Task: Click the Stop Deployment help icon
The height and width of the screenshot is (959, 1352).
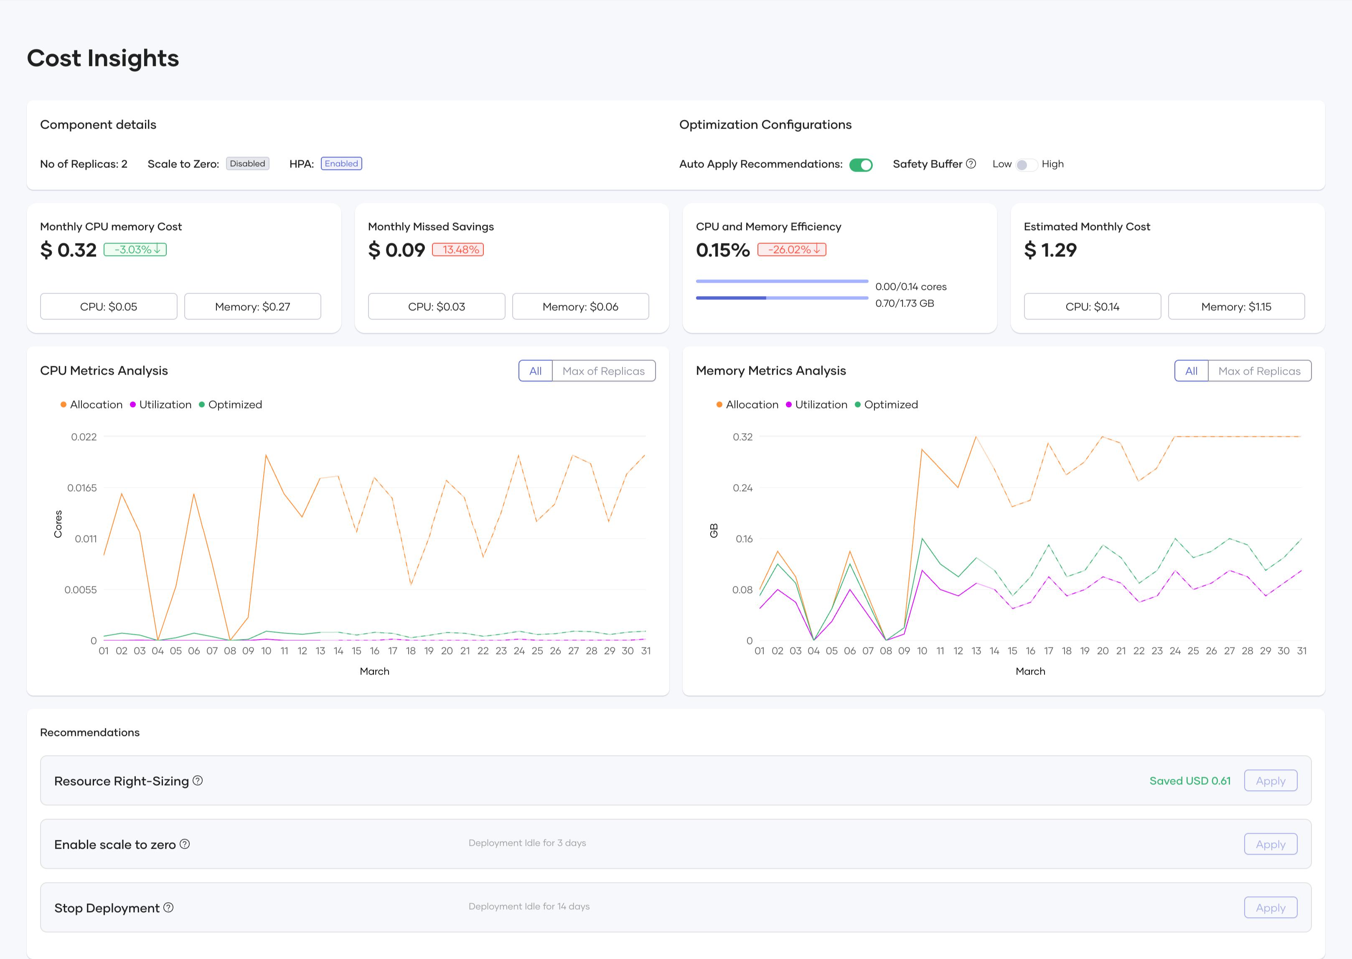Action: [x=168, y=907]
